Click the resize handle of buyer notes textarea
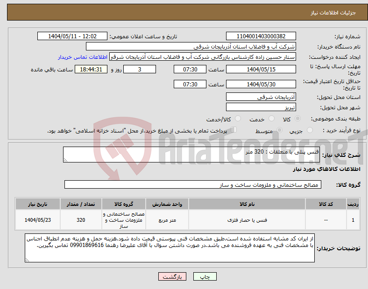The height and width of the screenshot is (289, 368). (x=27, y=260)
